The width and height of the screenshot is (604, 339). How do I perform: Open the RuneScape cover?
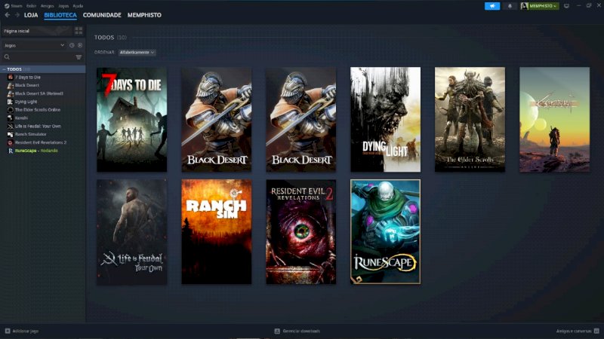pyautogui.click(x=385, y=232)
